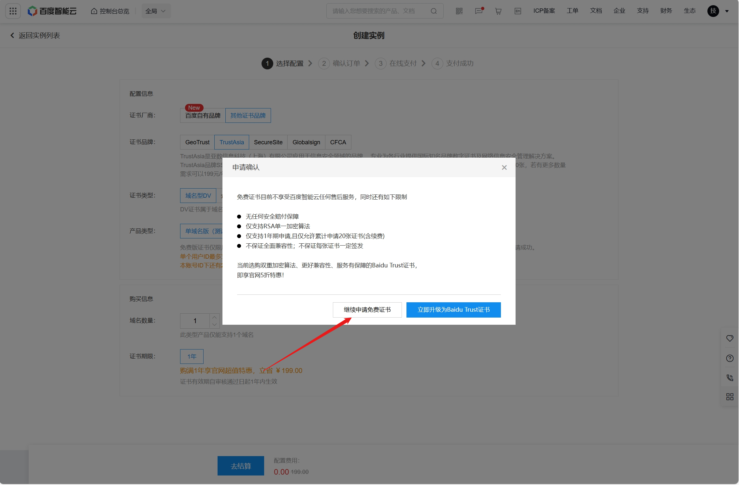This screenshot has width=739, height=485.
Task: Click the New badge on 百度自有品牌
Action: click(x=194, y=107)
